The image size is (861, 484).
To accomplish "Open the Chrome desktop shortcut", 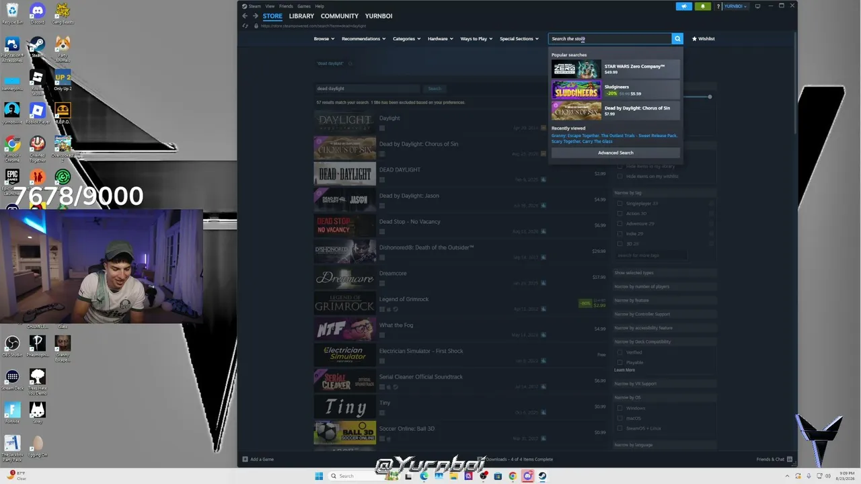I will click(x=12, y=148).
